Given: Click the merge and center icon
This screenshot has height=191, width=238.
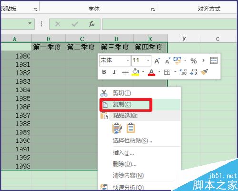Looking at the screenshot, I should (214, 60).
